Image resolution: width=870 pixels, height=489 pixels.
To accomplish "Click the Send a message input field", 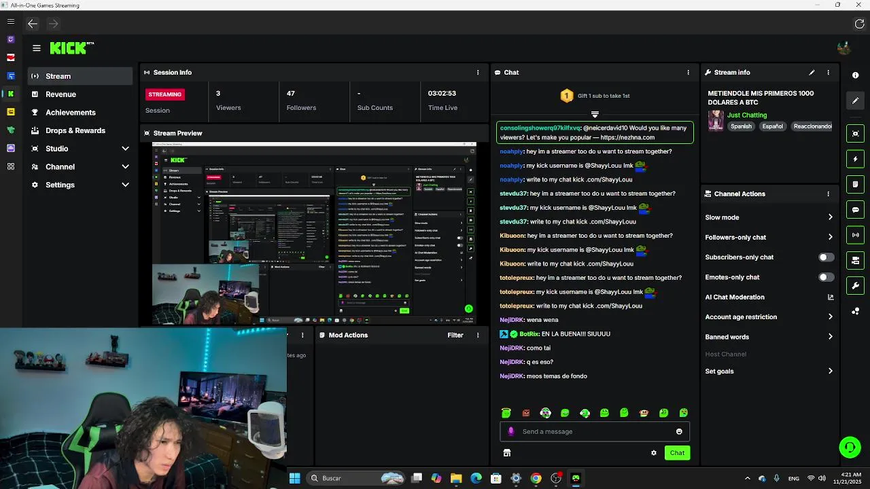I will (595, 431).
